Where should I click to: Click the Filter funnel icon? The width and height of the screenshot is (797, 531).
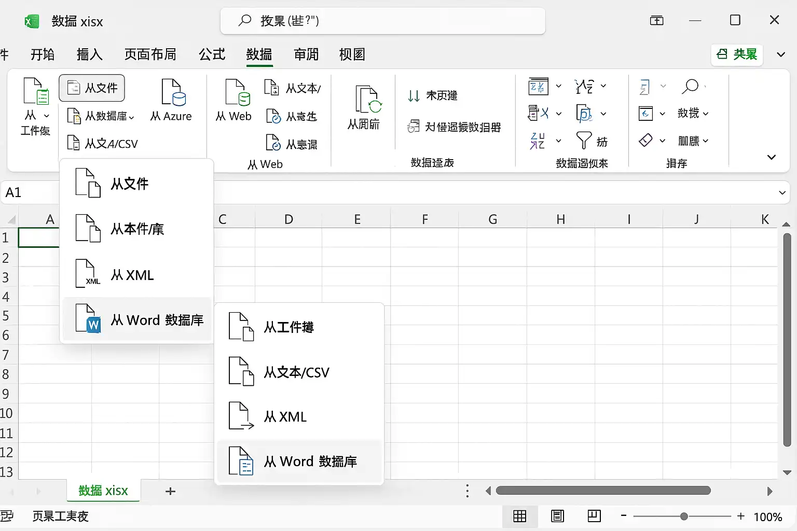[584, 141]
